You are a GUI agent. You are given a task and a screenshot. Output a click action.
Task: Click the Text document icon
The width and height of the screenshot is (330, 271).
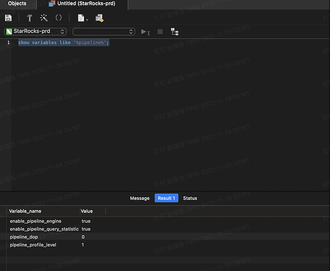point(80,18)
